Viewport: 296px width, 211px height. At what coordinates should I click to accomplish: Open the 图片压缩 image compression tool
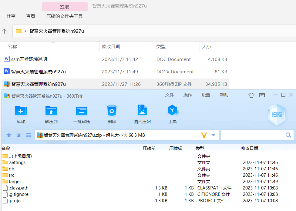pyautogui.click(x=142, y=110)
